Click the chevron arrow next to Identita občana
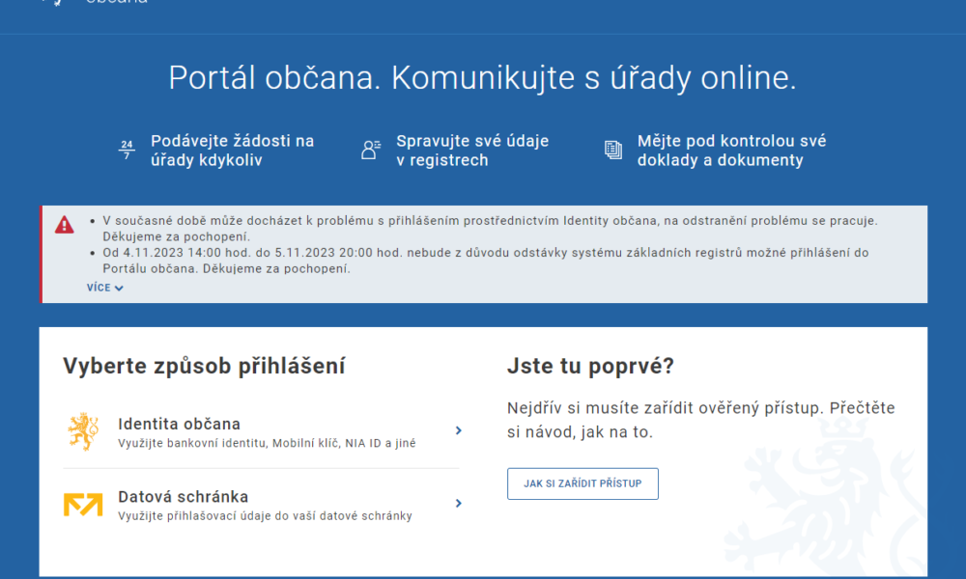 coord(459,431)
